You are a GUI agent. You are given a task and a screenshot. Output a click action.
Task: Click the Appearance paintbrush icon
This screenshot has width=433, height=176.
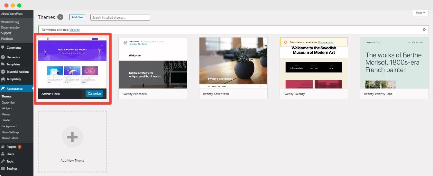(x=3, y=89)
